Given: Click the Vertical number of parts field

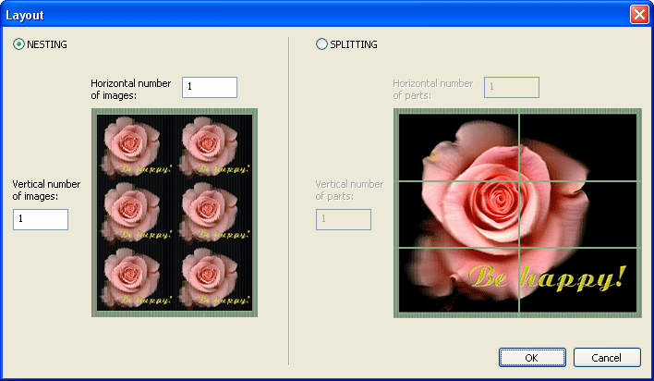Looking at the screenshot, I should coord(344,219).
